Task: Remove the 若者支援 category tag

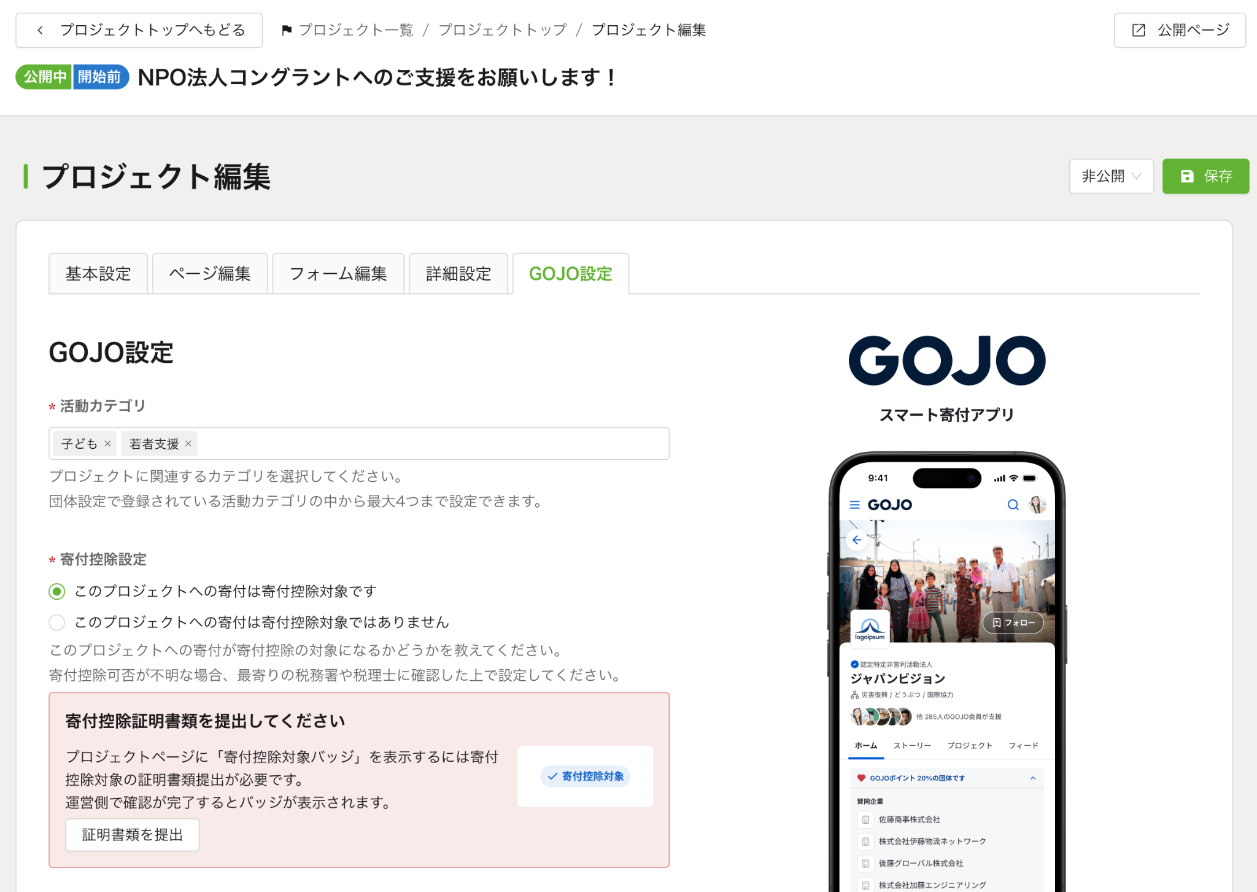Action: 188,443
